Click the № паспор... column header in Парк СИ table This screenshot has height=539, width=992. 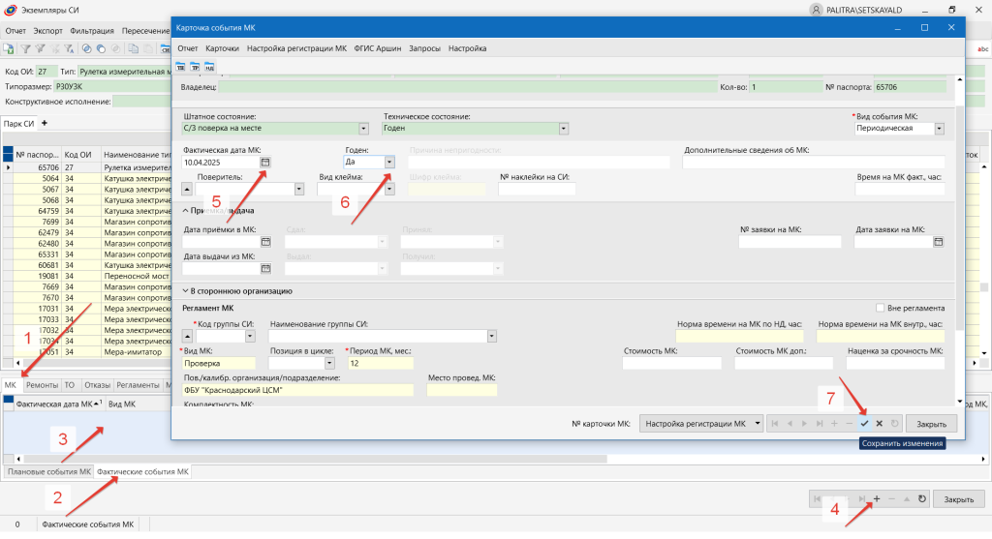pos(37,155)
